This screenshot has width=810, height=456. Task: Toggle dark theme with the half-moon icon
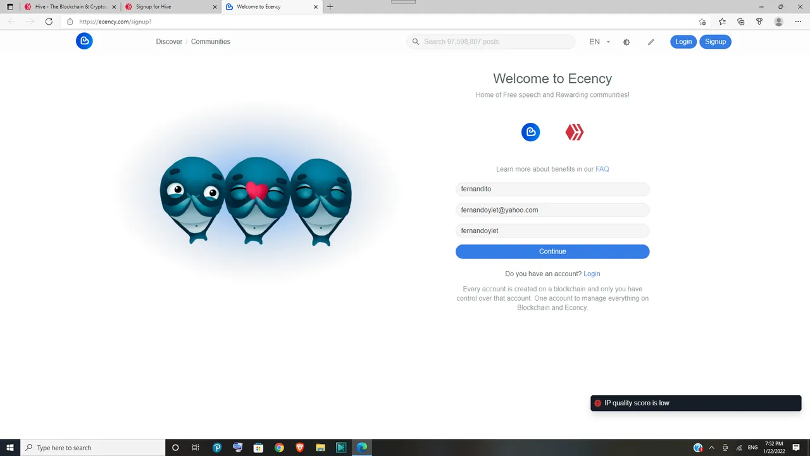coord(626,42)
